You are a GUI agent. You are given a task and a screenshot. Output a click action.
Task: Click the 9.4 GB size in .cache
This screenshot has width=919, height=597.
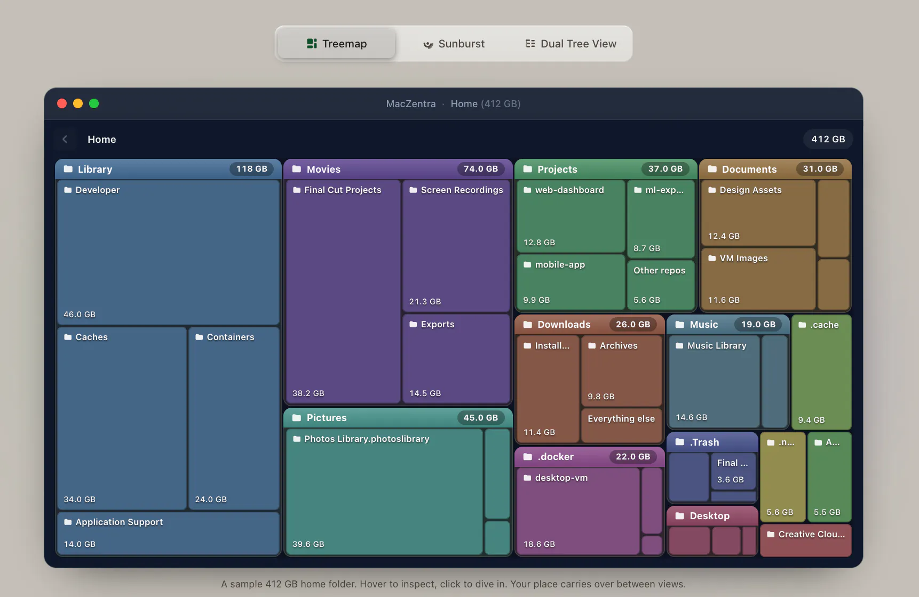pos(811,420)
